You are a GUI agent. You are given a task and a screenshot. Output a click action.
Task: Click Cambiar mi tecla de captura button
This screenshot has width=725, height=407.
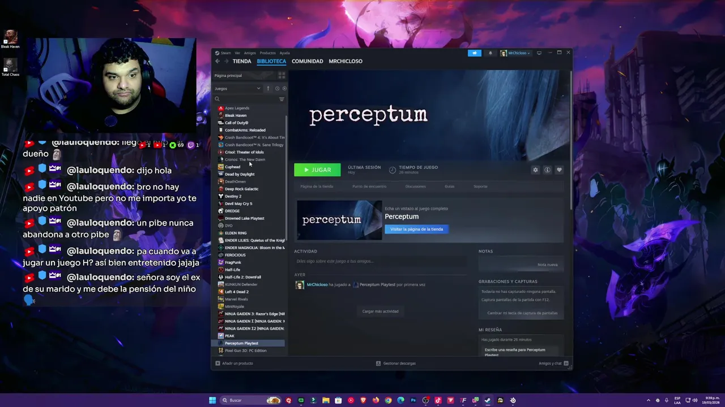pos(522,313)
